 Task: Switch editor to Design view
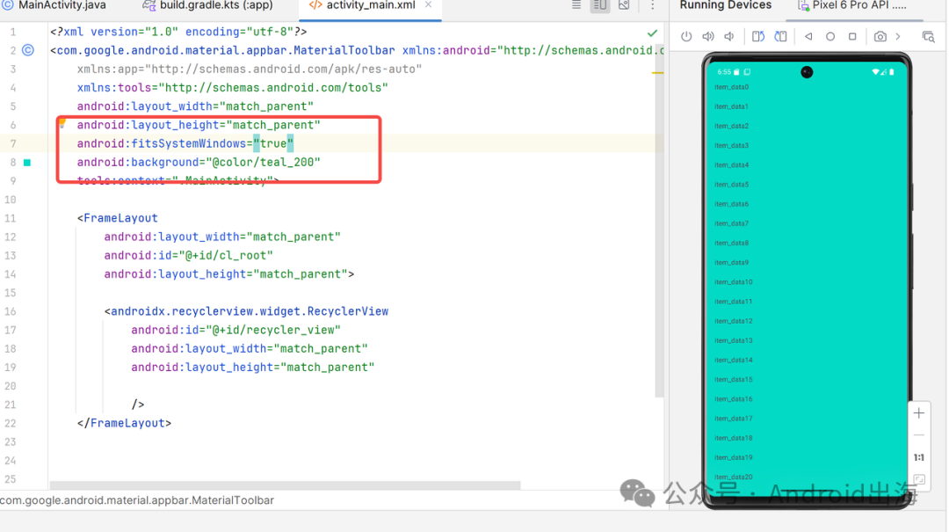tap(624, 5)
